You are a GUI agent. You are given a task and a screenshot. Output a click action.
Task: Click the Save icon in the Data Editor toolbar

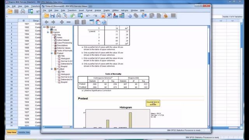[16, 11]
